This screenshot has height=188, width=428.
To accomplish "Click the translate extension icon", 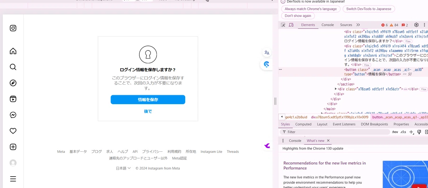I will point(267,53).
